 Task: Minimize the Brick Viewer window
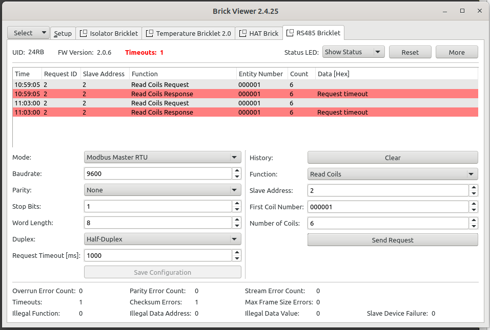445,11
